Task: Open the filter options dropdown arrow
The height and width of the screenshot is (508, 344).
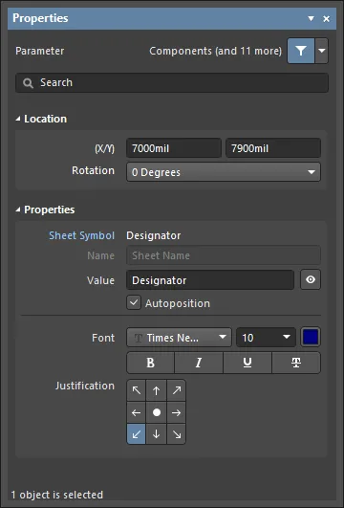Action: [322, 51]
